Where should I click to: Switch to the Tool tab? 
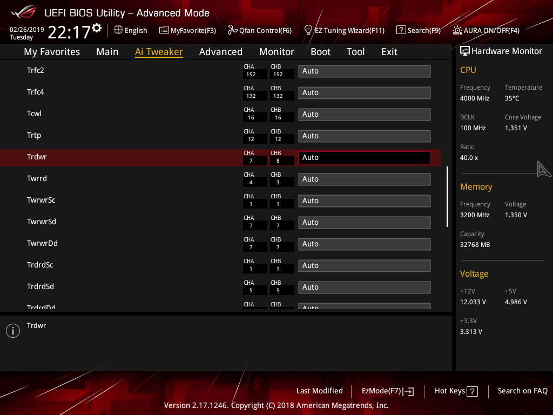355,52
